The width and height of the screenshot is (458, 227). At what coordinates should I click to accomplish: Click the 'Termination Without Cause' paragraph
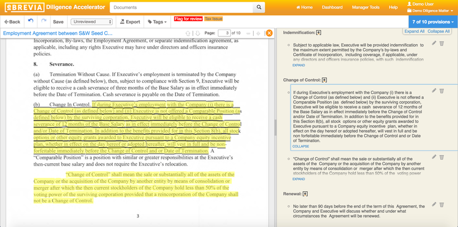coord(136,84)
